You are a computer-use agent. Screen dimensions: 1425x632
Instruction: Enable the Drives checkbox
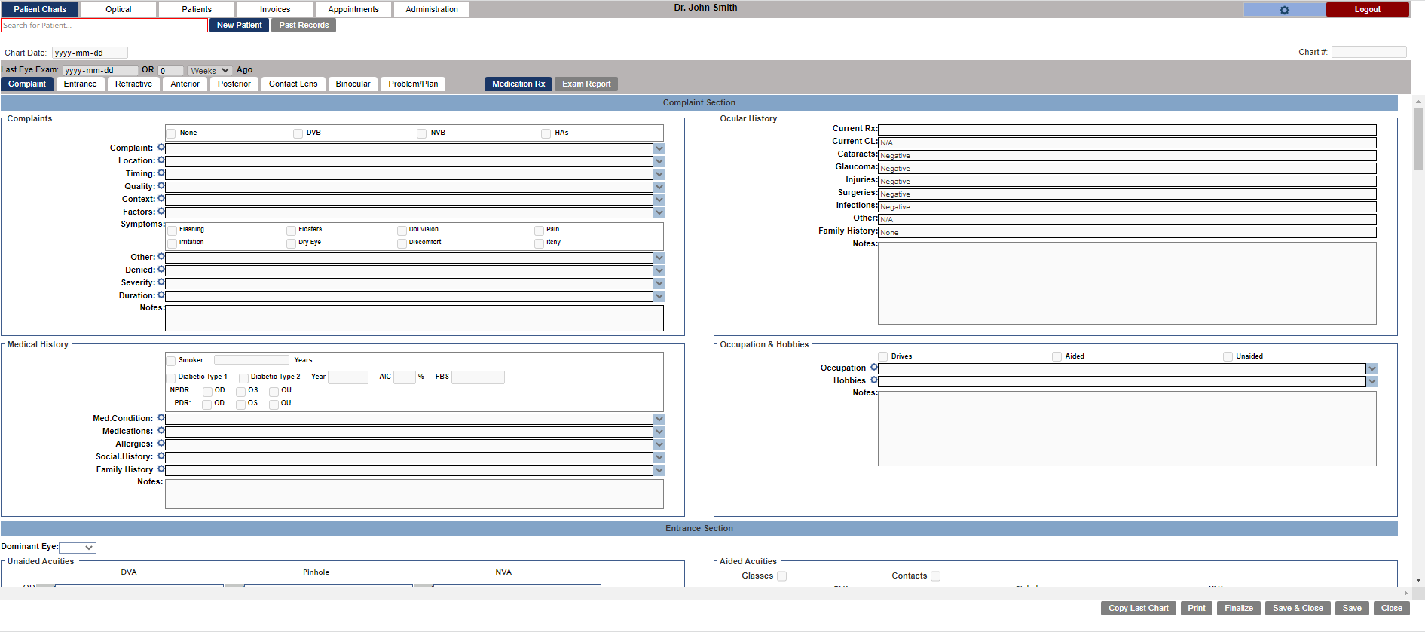tap(883, 356)
